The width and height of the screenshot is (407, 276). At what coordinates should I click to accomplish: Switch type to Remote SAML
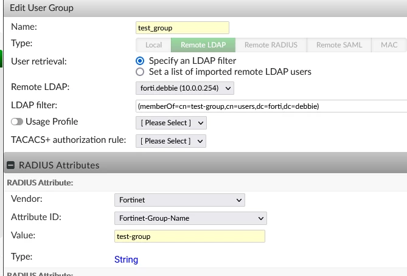tap(339, 45)
